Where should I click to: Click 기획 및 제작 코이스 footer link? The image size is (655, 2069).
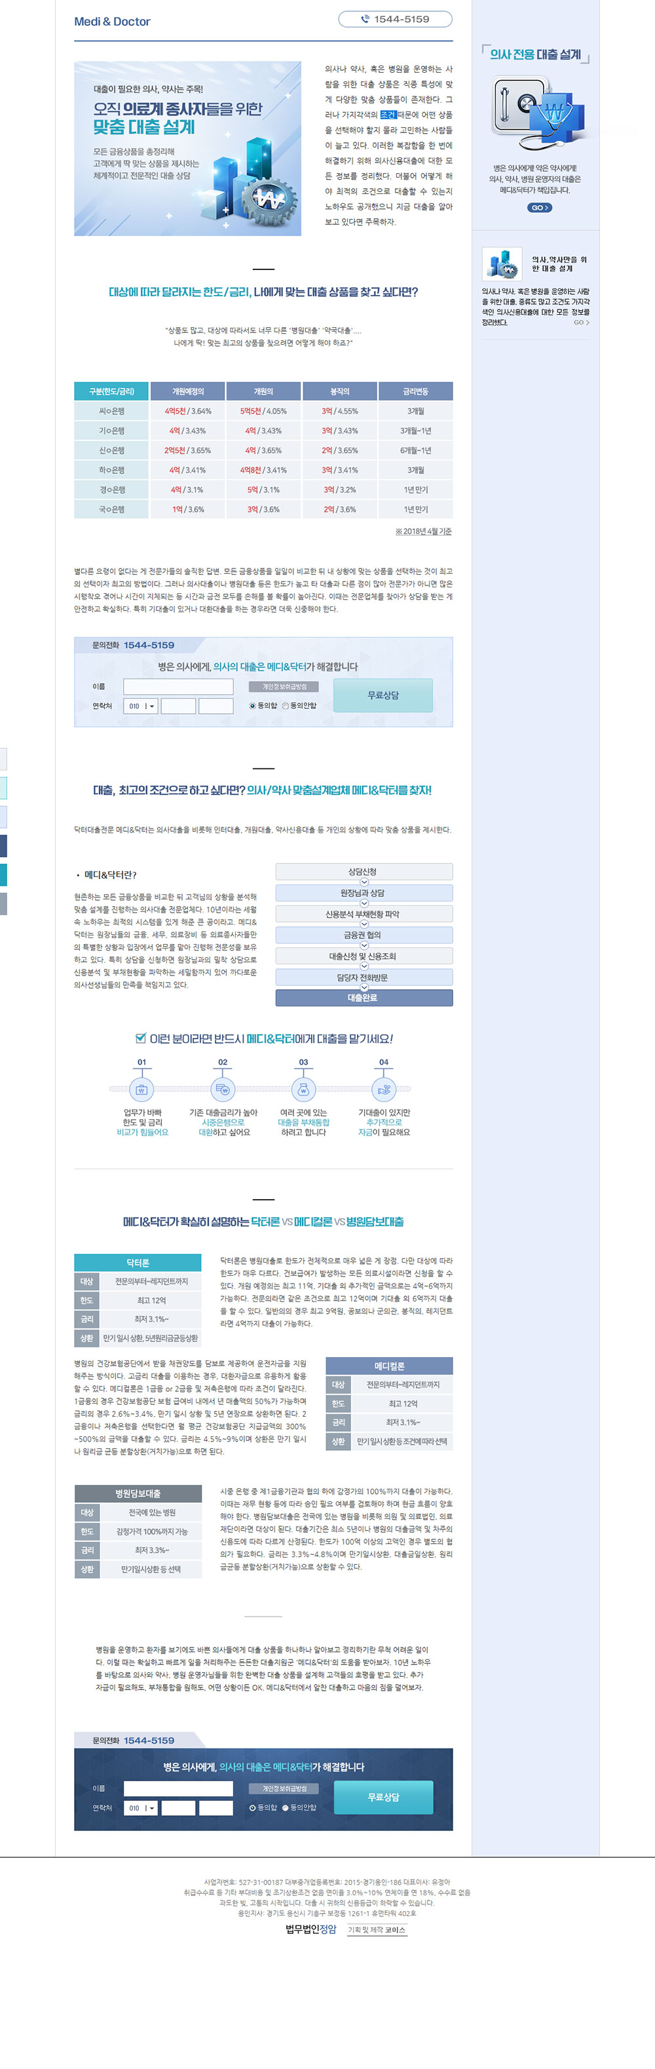coord(377,1930)
